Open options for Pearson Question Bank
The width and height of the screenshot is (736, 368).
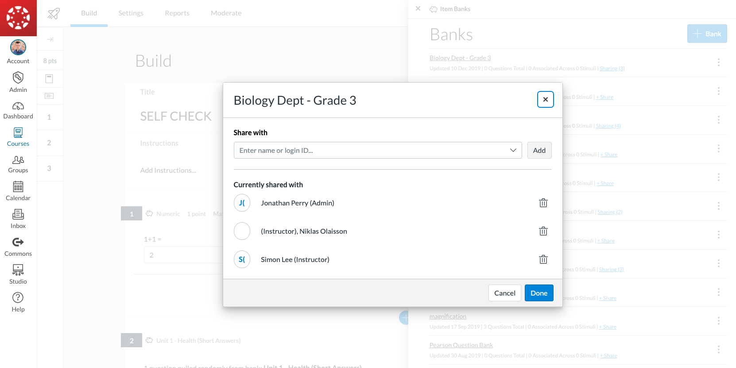tap(718, 349)
